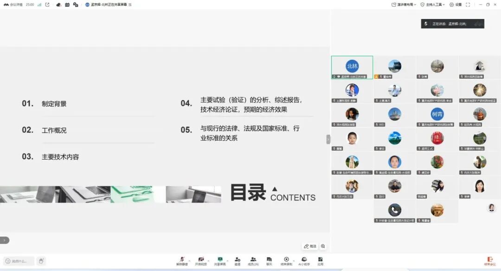
Task: Select the magnifier zoom icon beside annotate
Action: (x=323, y=246)
